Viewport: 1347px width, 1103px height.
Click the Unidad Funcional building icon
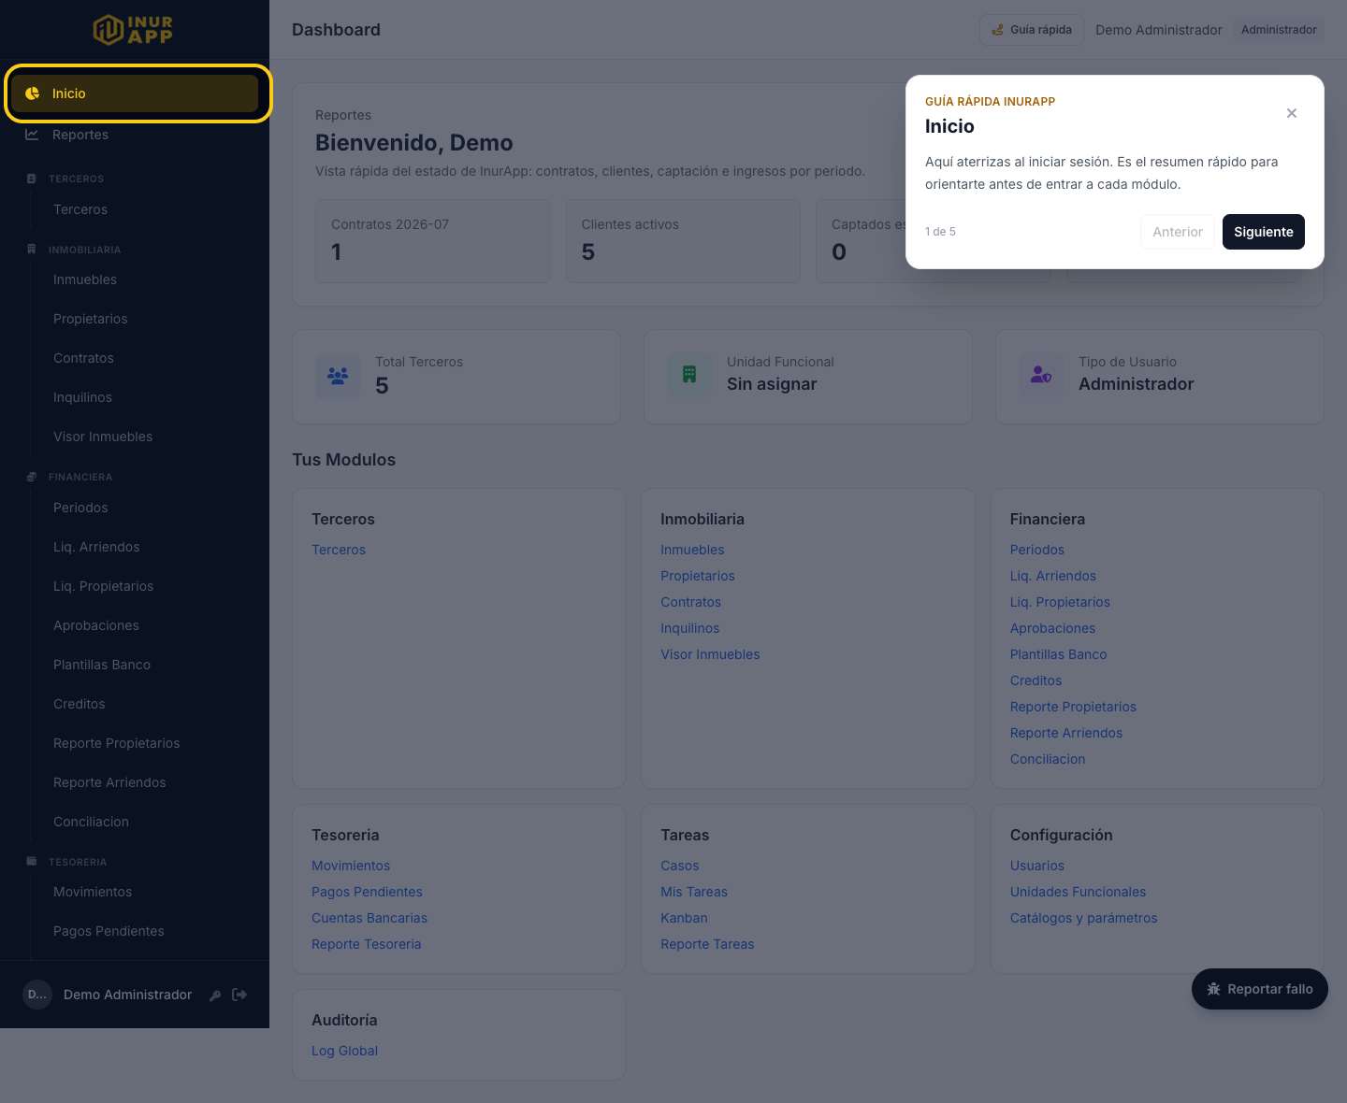click(689, 376)
